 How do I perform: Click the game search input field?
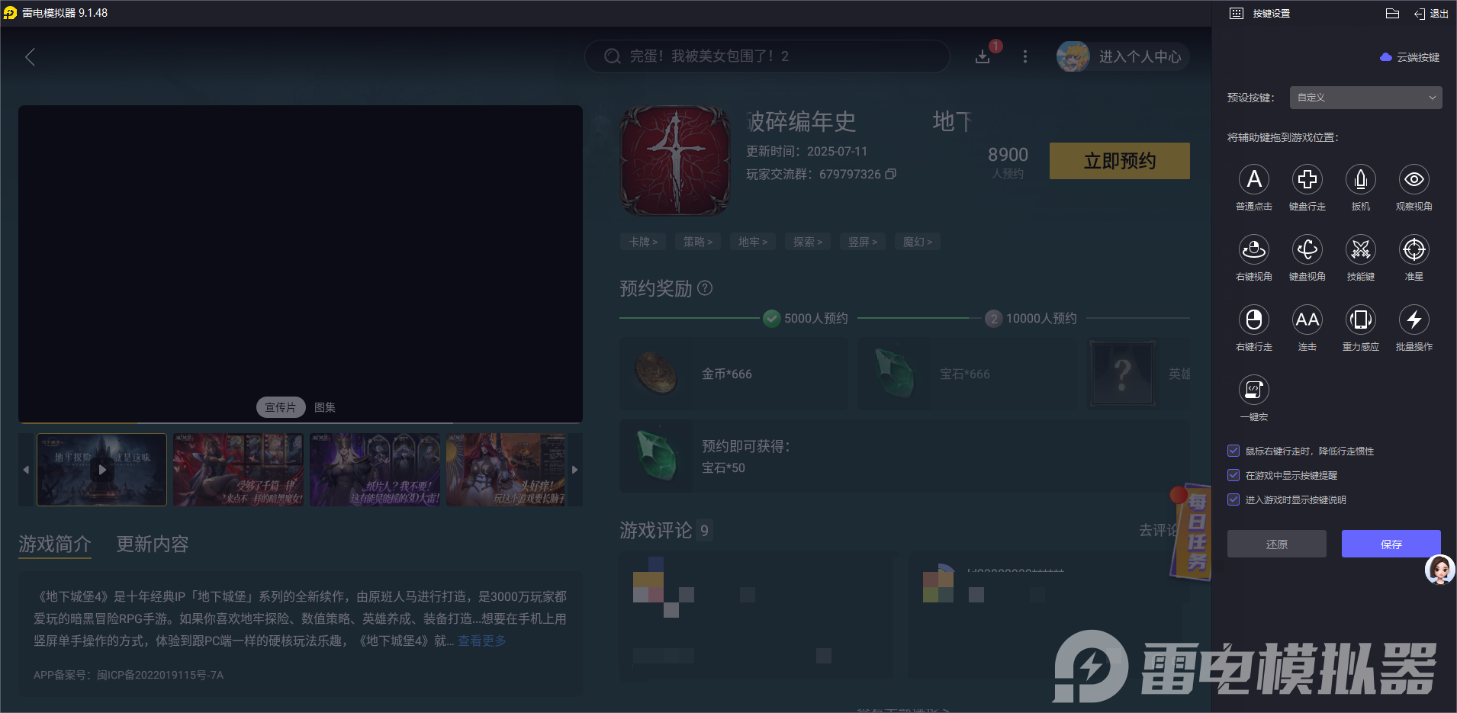(767, 56)
